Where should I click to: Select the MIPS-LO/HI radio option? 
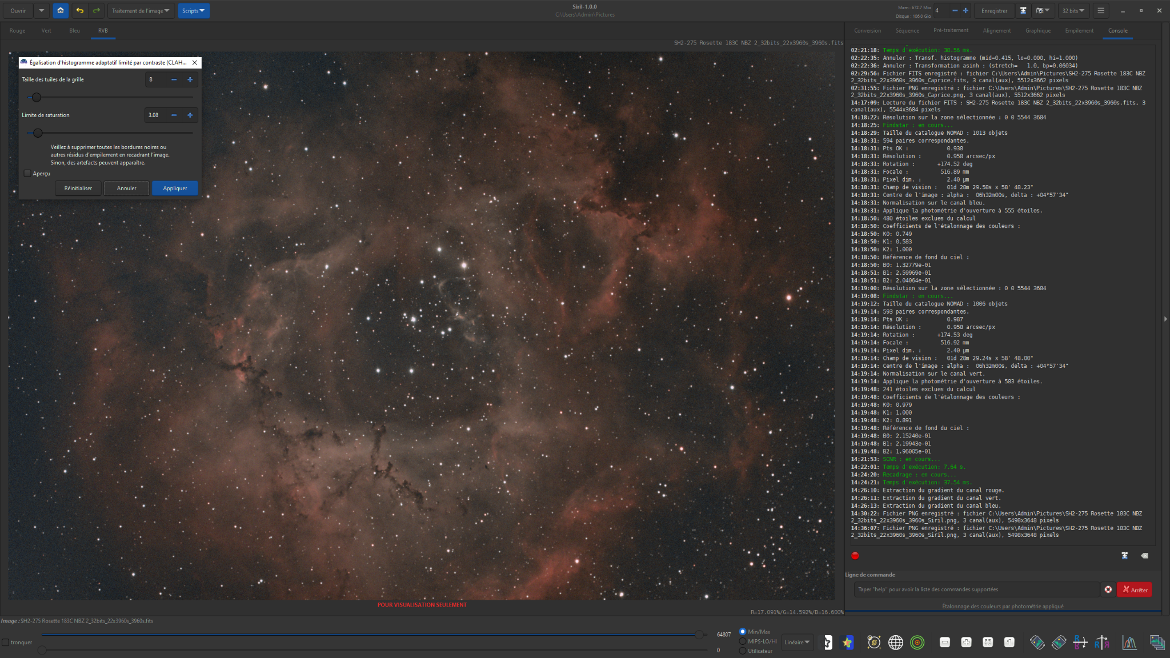coord(742,641)
